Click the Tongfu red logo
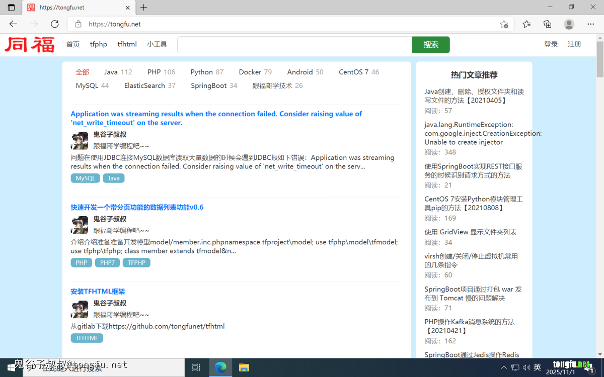Viewport: 604px width, 377px height. click(x=30, y=44)
